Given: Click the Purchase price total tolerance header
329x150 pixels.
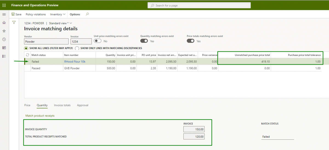Looking at the screenshot, I should (296, 55).
